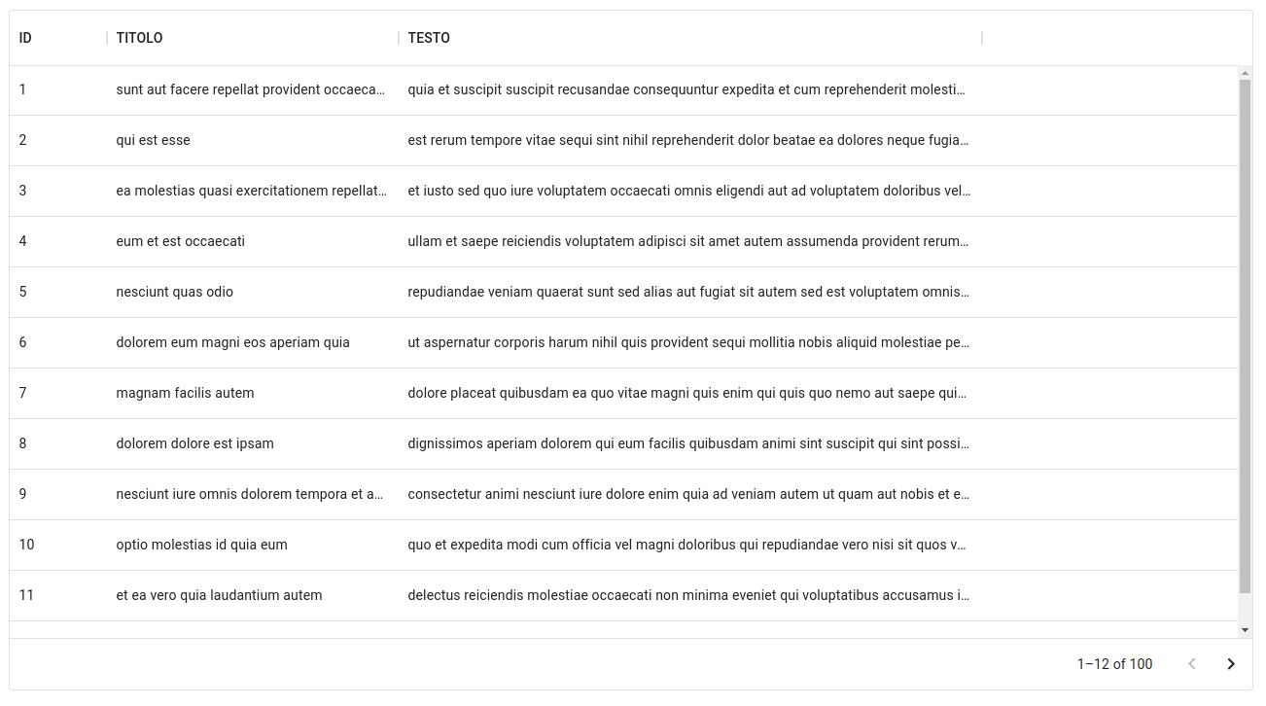Click row 9's truncated TESTO text
The image size is (1266, 706).
coord(687,494)
